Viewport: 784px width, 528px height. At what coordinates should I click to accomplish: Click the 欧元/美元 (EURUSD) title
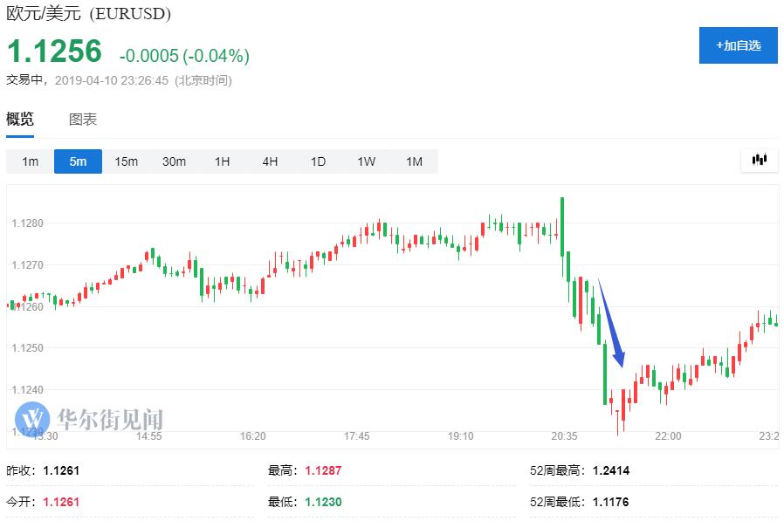(x=89, y=14)
